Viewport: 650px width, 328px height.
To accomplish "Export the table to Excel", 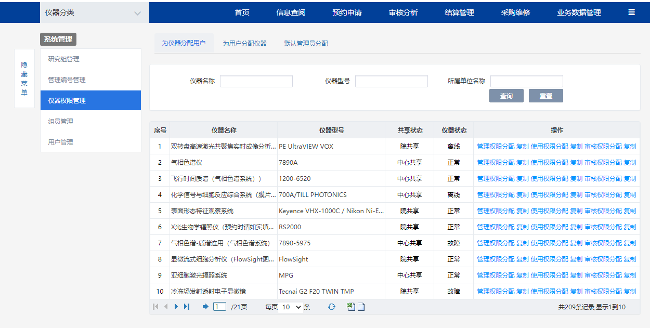I will (x=351, y=307).
